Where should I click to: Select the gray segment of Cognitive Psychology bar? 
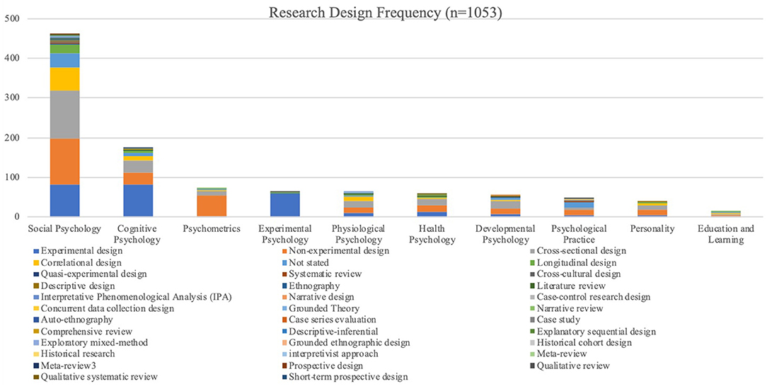(138, 167)
